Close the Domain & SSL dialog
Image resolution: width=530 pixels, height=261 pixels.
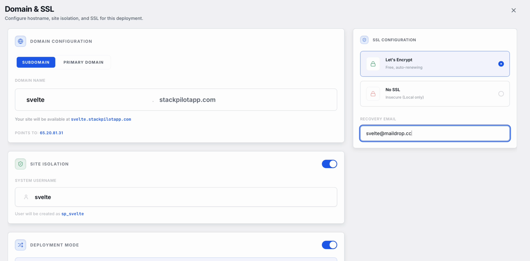[513, 10]
